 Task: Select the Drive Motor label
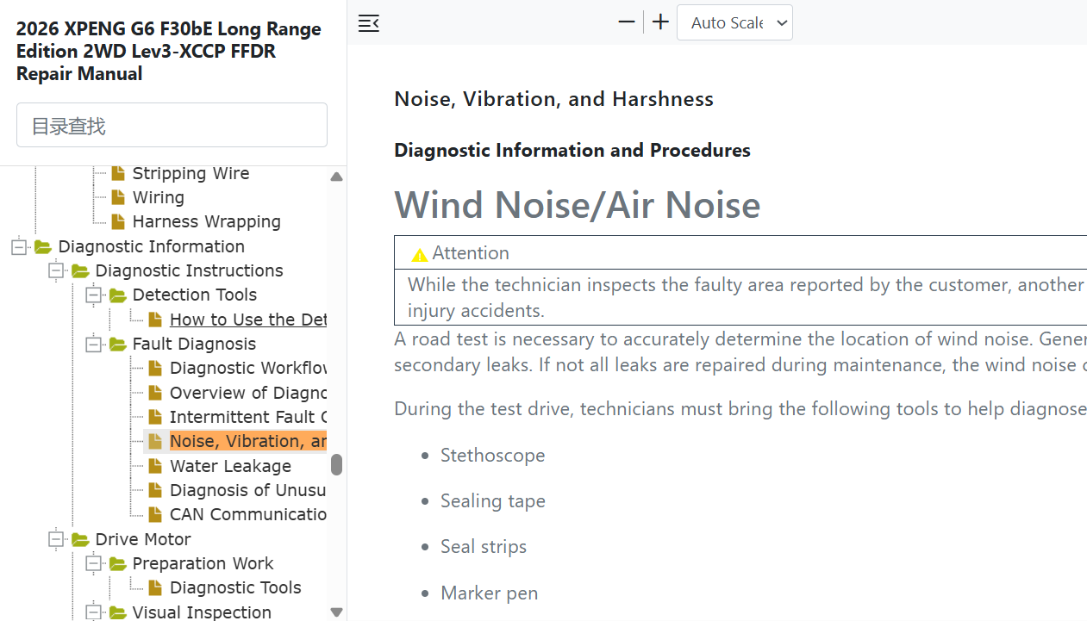coord(142,539)
